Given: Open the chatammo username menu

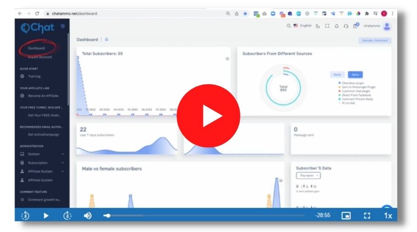Looking at the screenshot, I should click(x=372, y=26).
